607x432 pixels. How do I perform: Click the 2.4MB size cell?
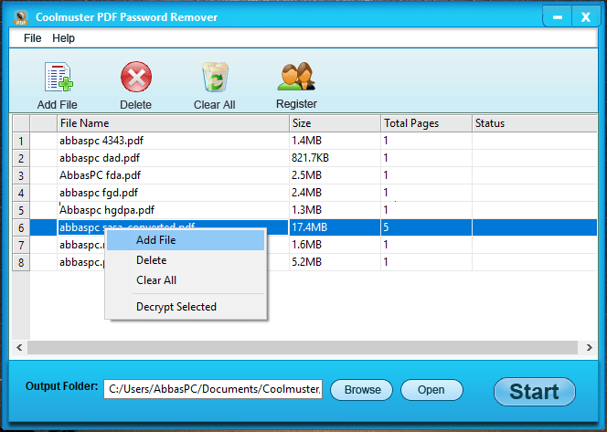coord(335,193)
